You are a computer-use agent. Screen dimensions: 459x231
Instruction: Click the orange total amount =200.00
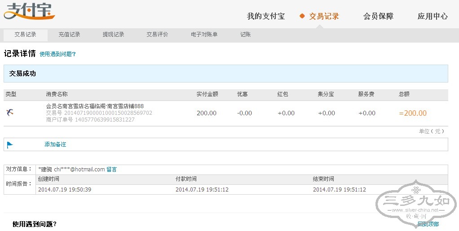coord(412,113)
